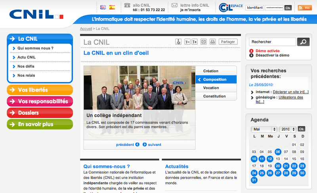
Task: Run search with magnifier button
Action: [x=303, y=42]
